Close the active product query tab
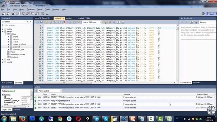The width and height of the screenshot is (217, 122). click(63, 18)
